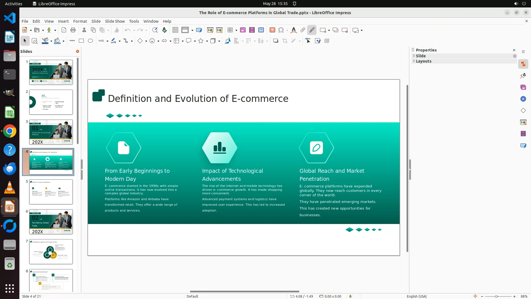Open Google Chrome from the dock
Image resolution: width=531 pixels, height=299 pixels.
click(10, 131)
